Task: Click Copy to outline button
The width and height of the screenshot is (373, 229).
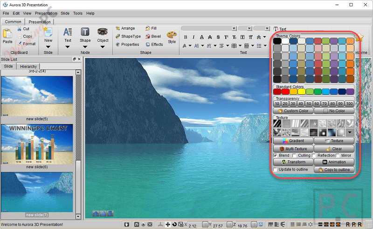Action: point(334,170)
